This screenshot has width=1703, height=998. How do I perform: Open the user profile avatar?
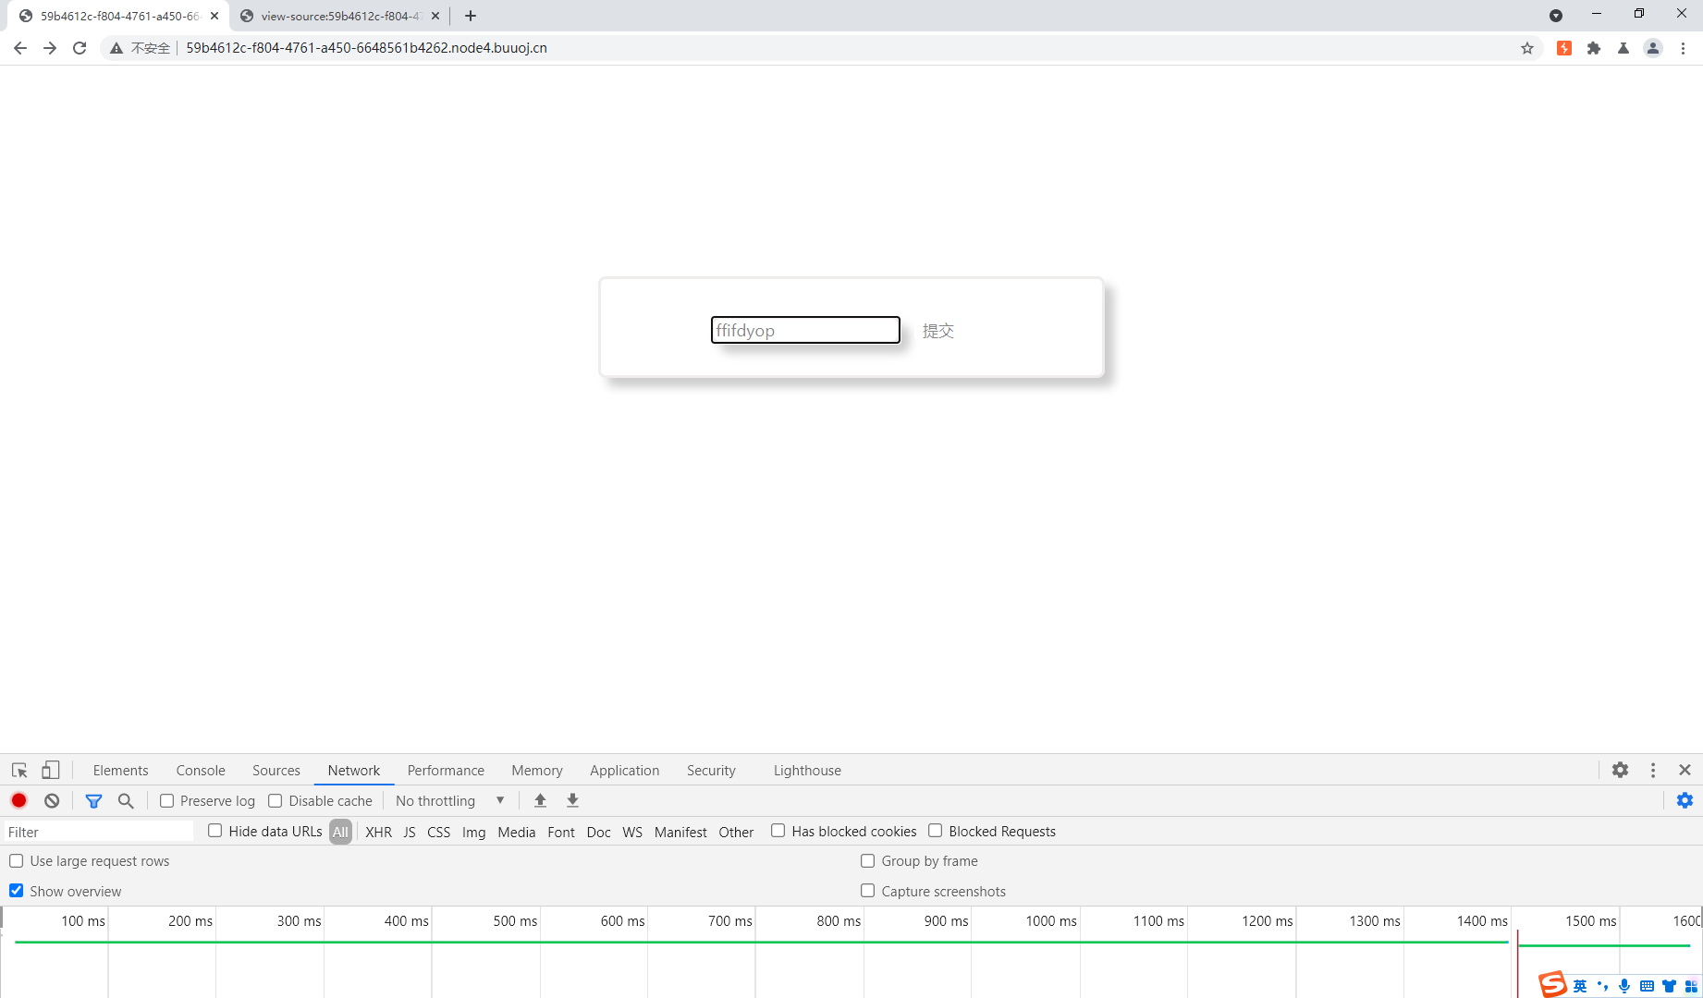click(x=1653, y=48)
